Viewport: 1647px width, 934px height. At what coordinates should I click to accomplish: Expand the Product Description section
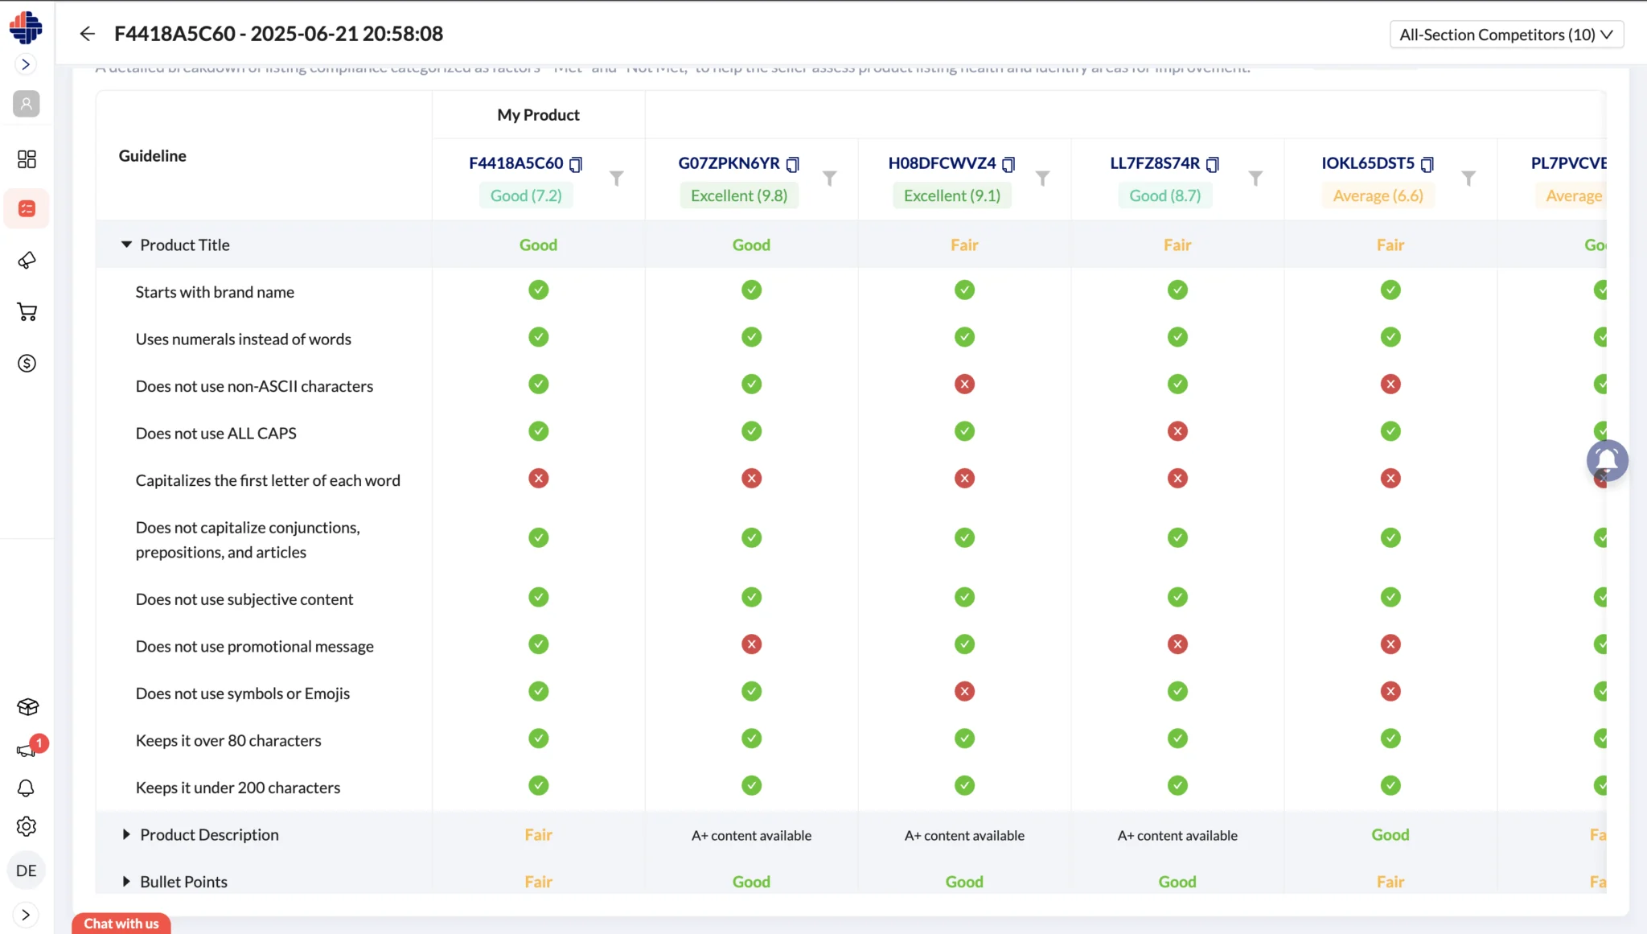[126, 834]
